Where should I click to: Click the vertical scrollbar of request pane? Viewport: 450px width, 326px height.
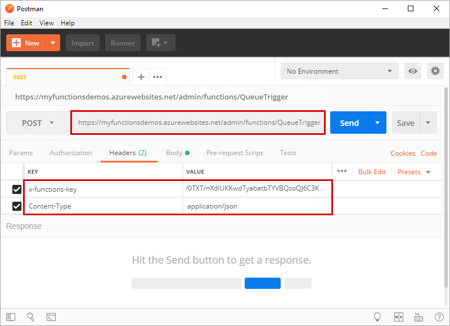(446, 187)
